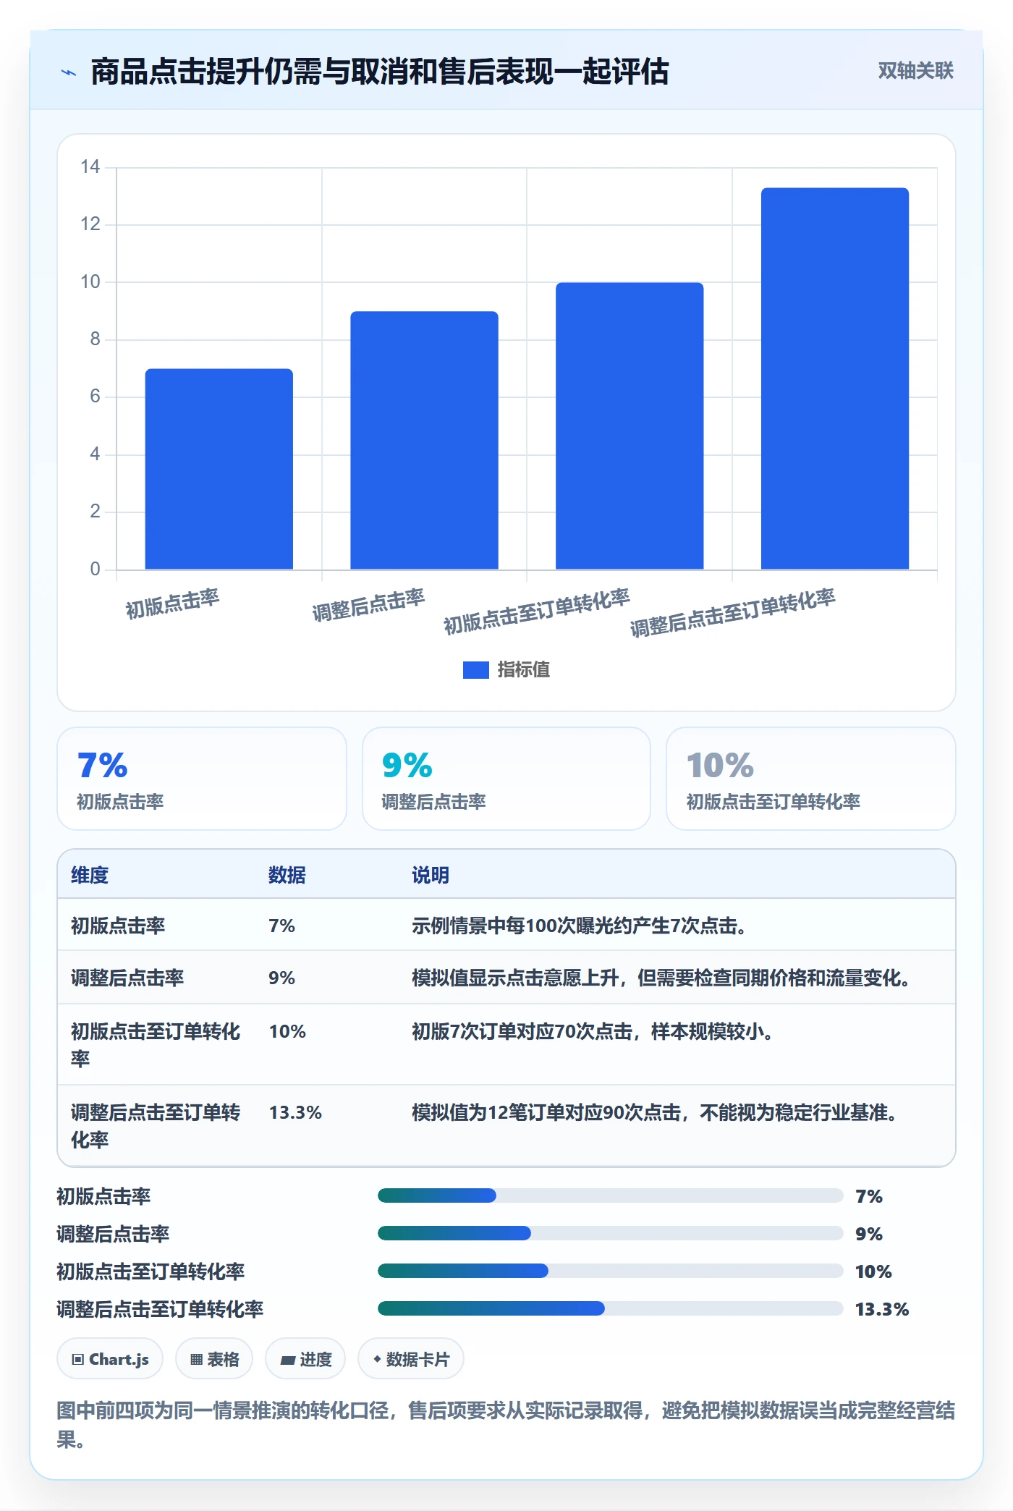Click the table cell mentioning 12笔订单对应90次点击
Screen dimensions: 1013x1511
click(656, 1112)
